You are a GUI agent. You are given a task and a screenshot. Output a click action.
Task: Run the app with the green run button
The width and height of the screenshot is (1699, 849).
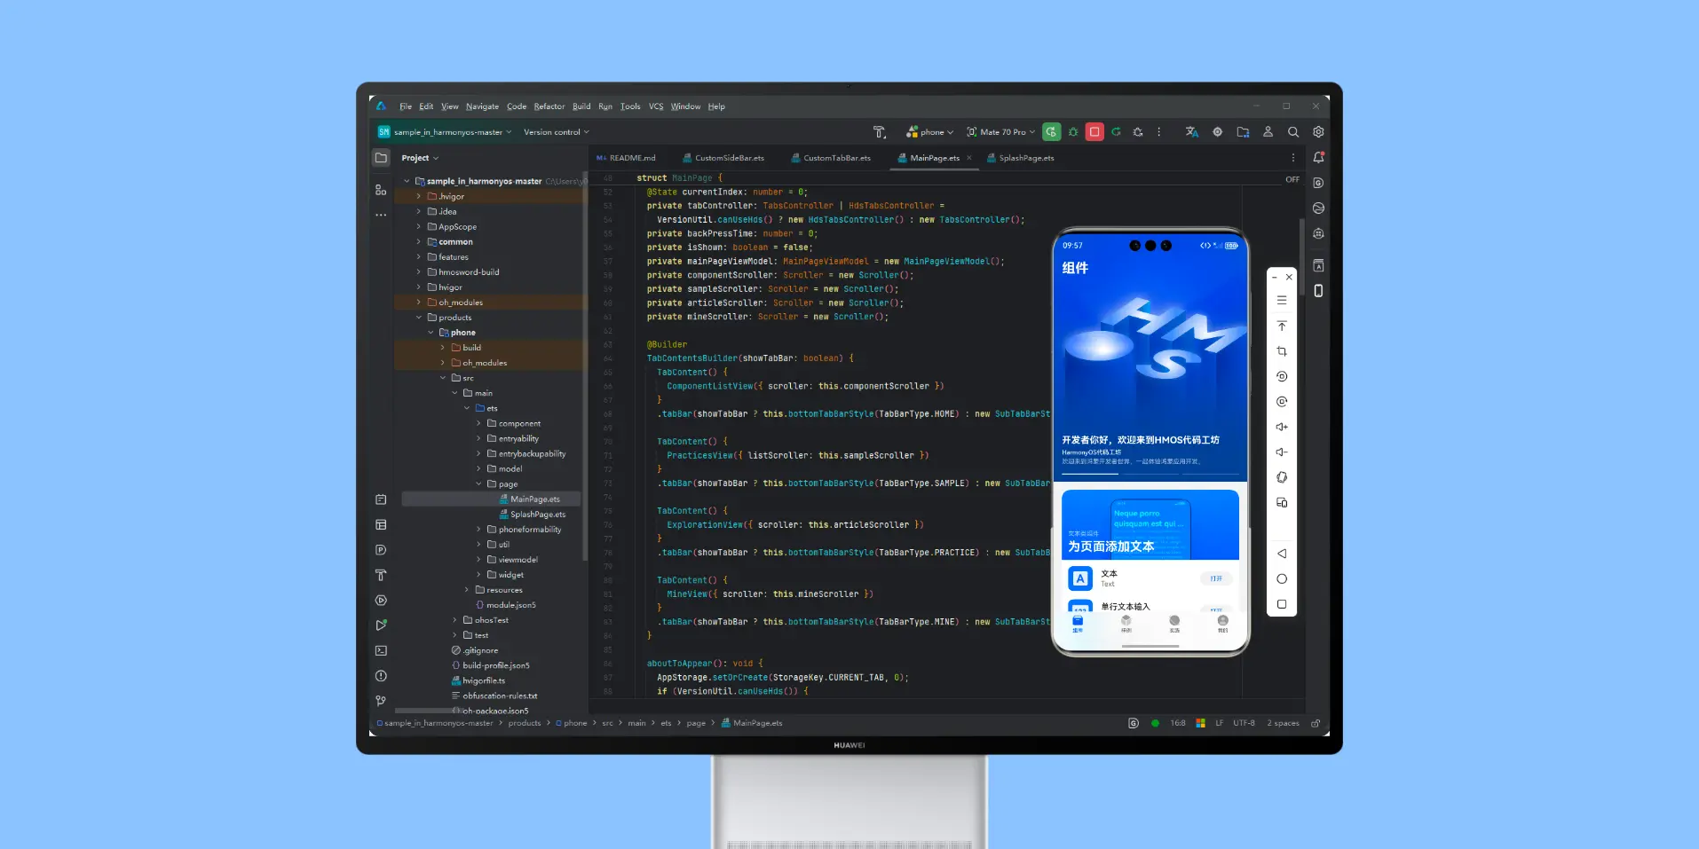tap(1051, 132)
